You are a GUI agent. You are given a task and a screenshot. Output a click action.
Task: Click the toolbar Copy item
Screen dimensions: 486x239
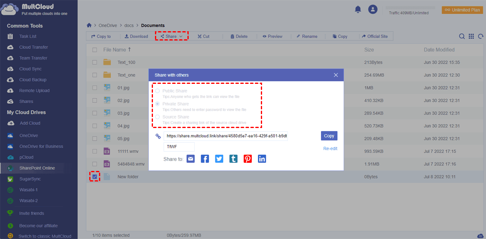pos(340,36)
